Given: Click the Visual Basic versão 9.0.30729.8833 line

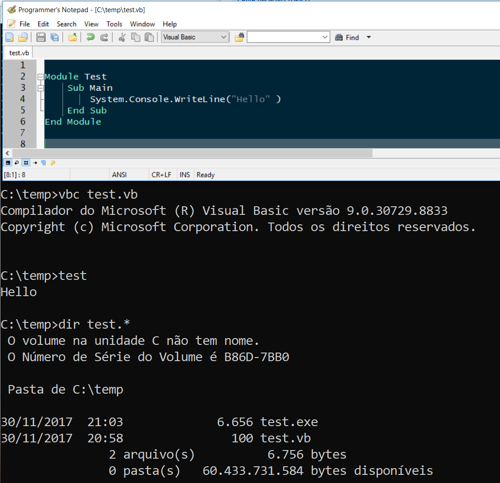Looking at the screenshot, I should (x=224, y=211).
